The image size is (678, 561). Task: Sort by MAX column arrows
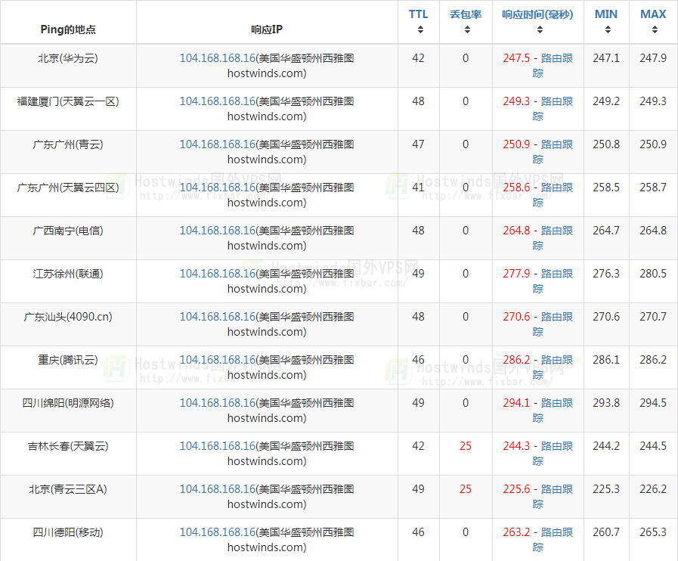pyautogui.click(x=655, y=29)
